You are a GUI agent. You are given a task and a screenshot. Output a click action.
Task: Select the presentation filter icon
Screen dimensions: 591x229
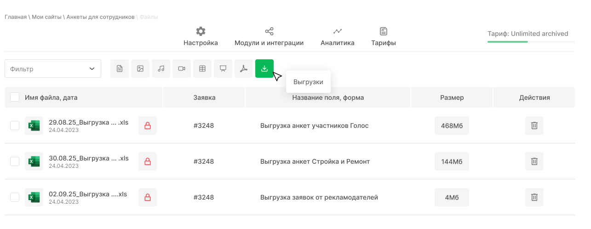click(x=223, y=69)
